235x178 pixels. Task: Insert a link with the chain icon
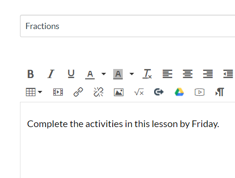pyautogui.click(x=78, y=92)
